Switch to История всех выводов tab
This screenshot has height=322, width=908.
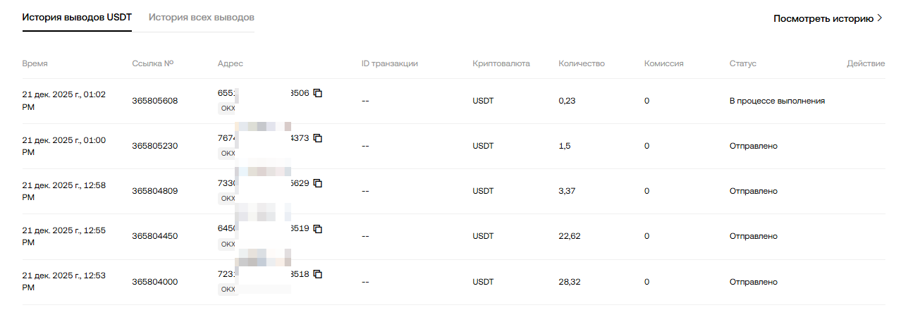[202, 17]
